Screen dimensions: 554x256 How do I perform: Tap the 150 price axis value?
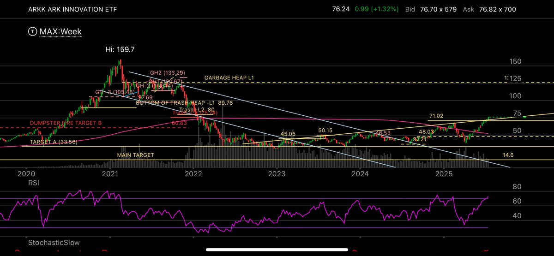[x=515, y=62]
